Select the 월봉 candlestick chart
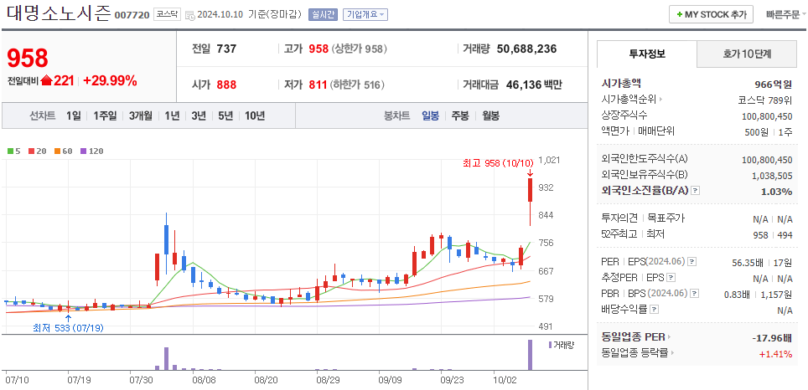The image size is (808, 390). (490, 115)
